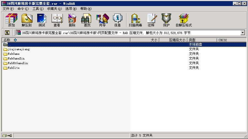Select the WebSite folder in list
Viewport: 248px width, 139px height.
coord(14,68)
